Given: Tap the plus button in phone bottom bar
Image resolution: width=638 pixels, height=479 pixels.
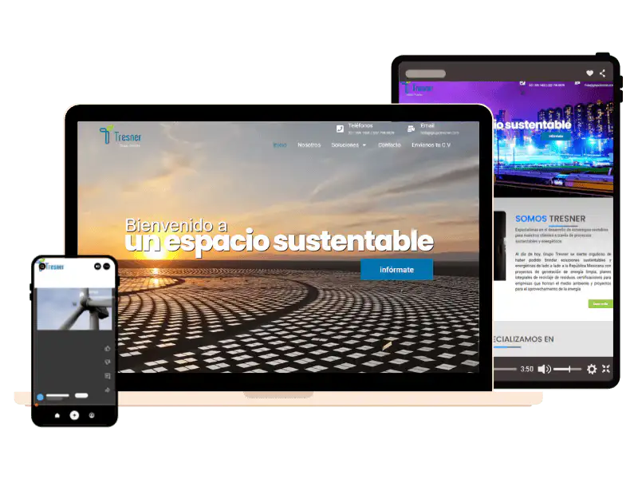Looking at the screenshot, I should 74,415.
